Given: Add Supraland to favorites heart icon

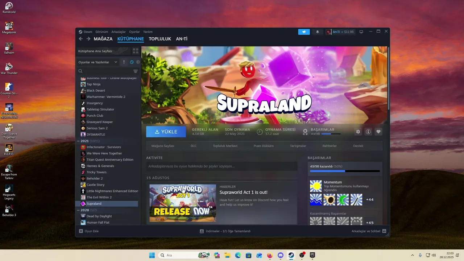Looking at the screenshot, I should [378, 132].
